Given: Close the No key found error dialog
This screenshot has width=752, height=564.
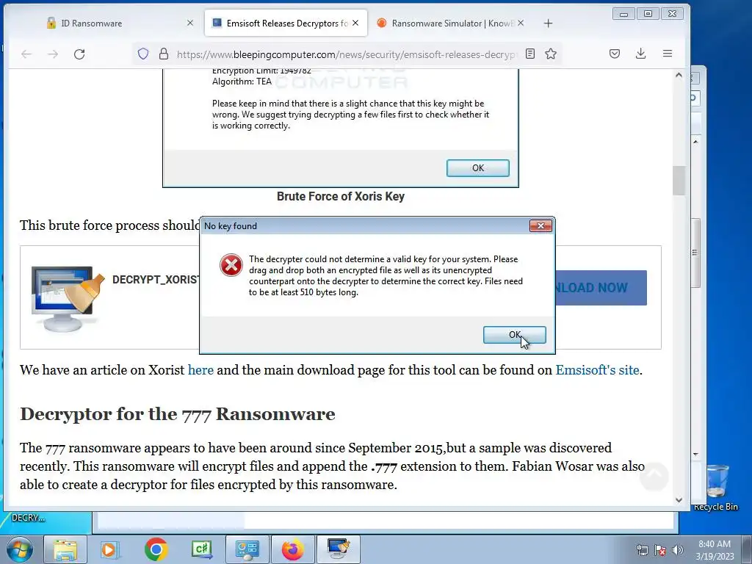Looking at the screenshot, I should (x=540, y=225).
